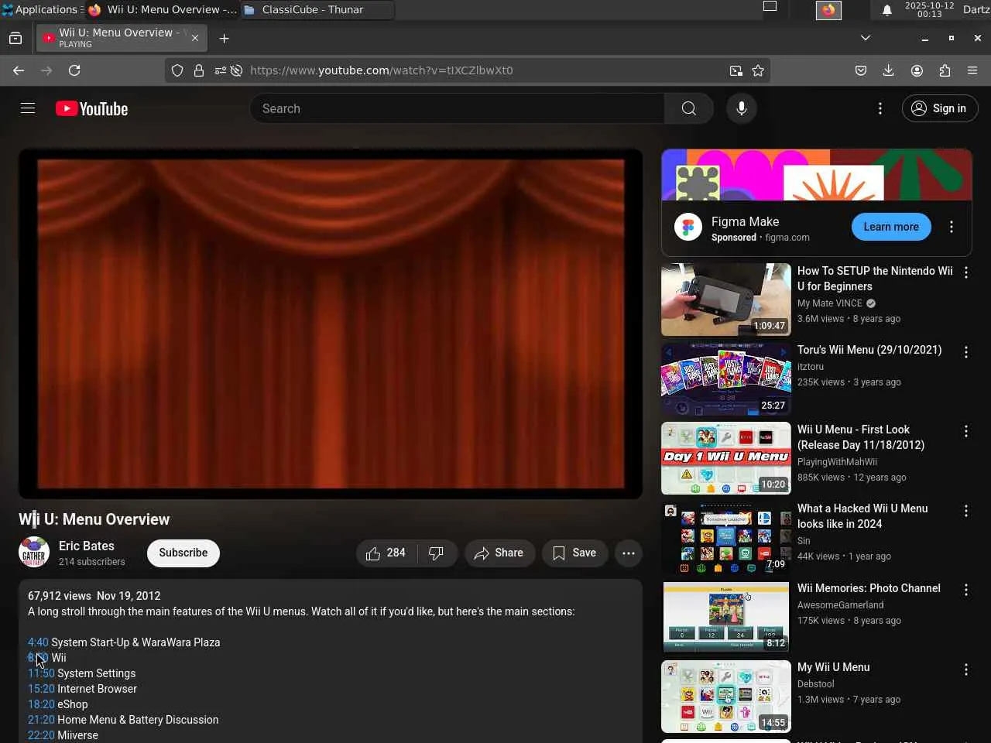Open the Firefox application menu

coord(972,70)
